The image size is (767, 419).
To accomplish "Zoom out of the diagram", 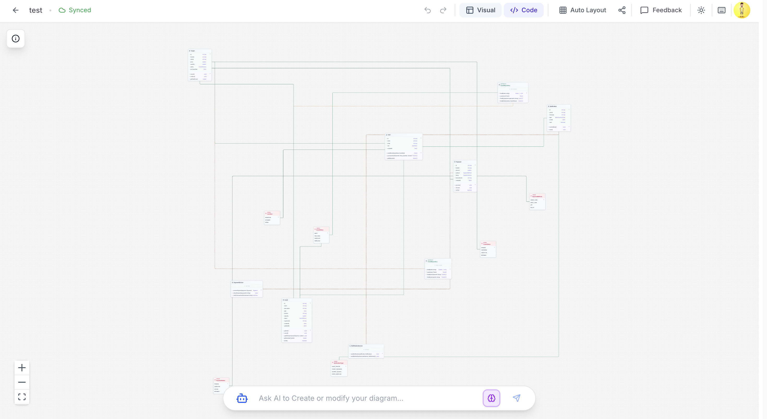I will tap(22, 382).
